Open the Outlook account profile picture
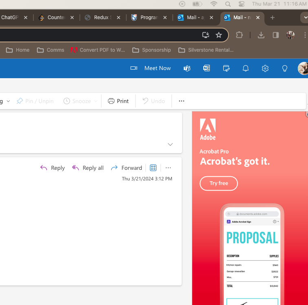The width and height of the screenshot is (308, 305). 303,68
